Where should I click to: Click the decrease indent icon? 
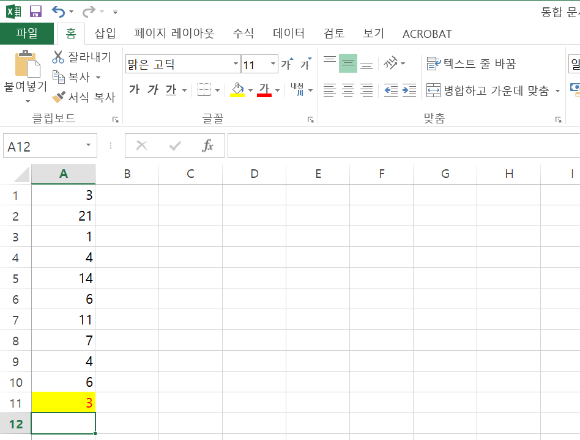(390, 90)
